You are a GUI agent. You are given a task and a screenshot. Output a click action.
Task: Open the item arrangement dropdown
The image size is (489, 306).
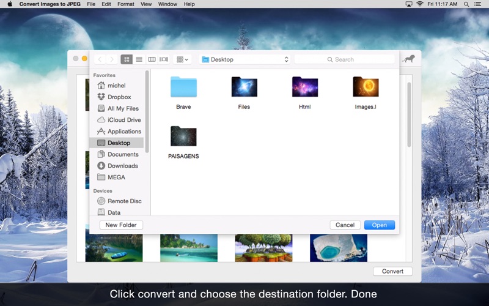tap(182, 59)
